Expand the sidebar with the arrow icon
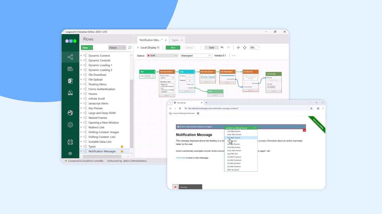The width and height of the screenshot is (382, 214). pyautogui.click(x=70, y=153)
